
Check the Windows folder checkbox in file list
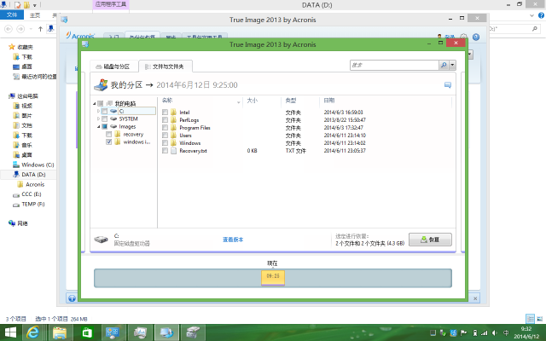[165, 142]
